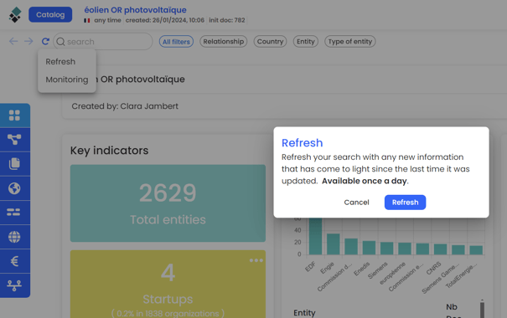Expand the Relationship filter
Viewport: 507px width, 318px height.
point(224,41)
